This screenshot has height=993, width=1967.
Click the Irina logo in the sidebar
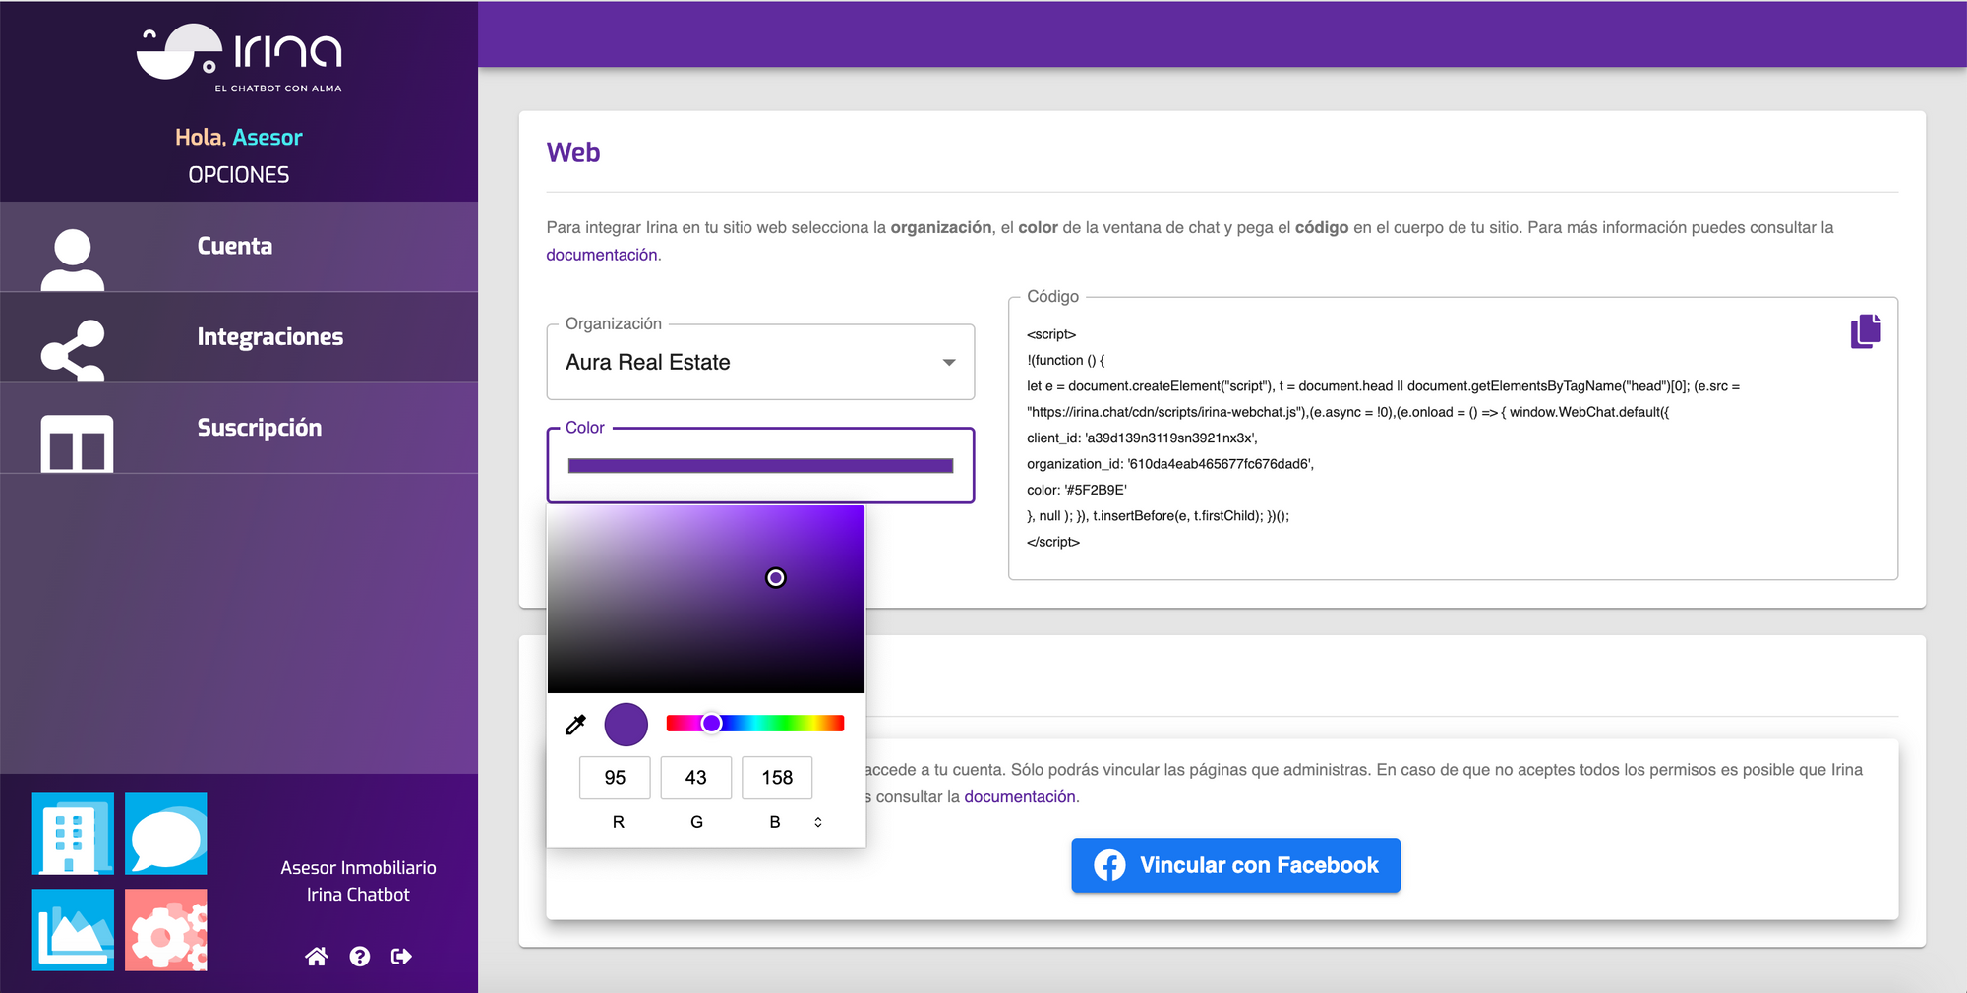pyautogui.click(x=239, y=57)
